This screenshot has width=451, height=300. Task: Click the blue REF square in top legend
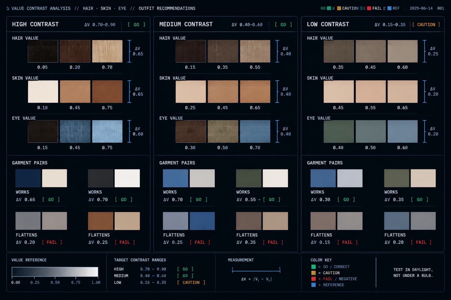click(390, 8)
